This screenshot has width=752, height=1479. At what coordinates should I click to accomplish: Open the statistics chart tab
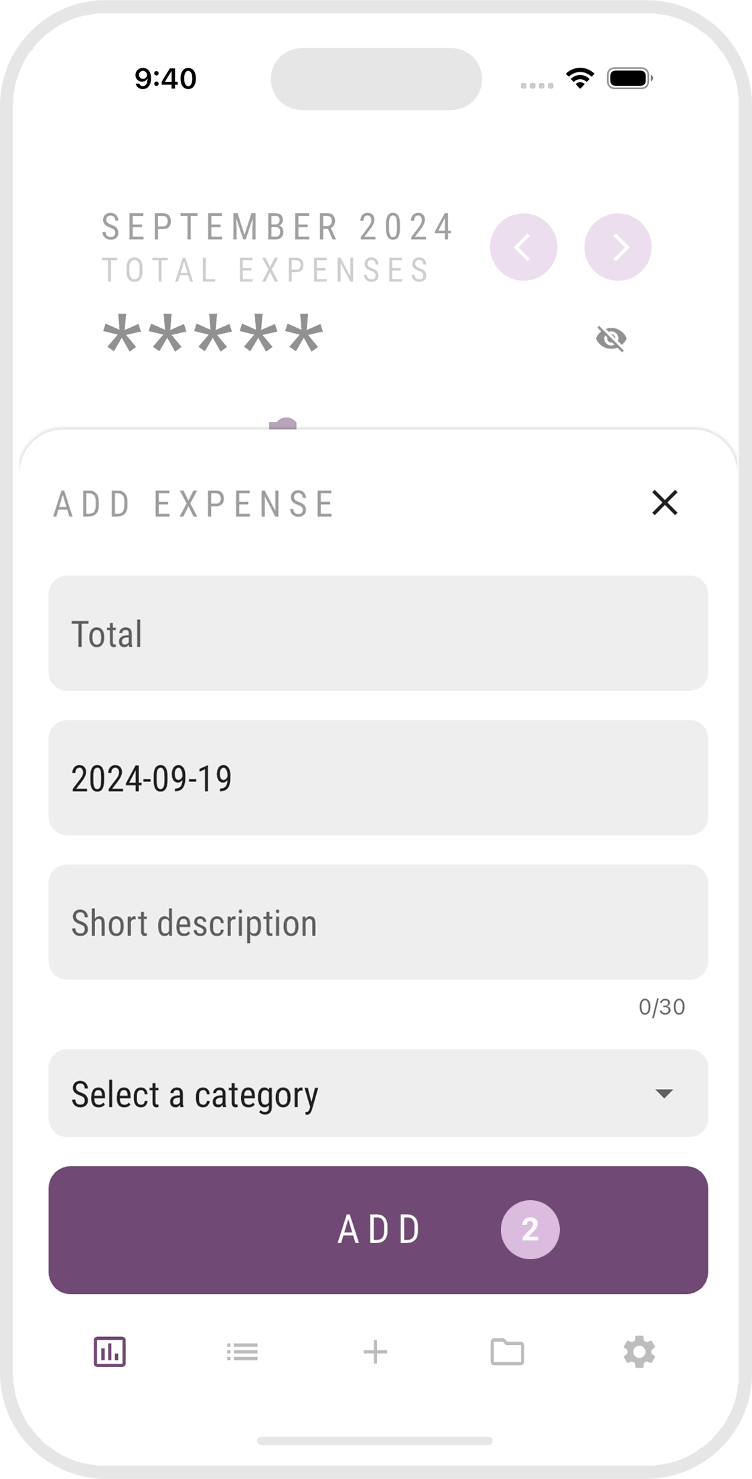[110, 1352]
